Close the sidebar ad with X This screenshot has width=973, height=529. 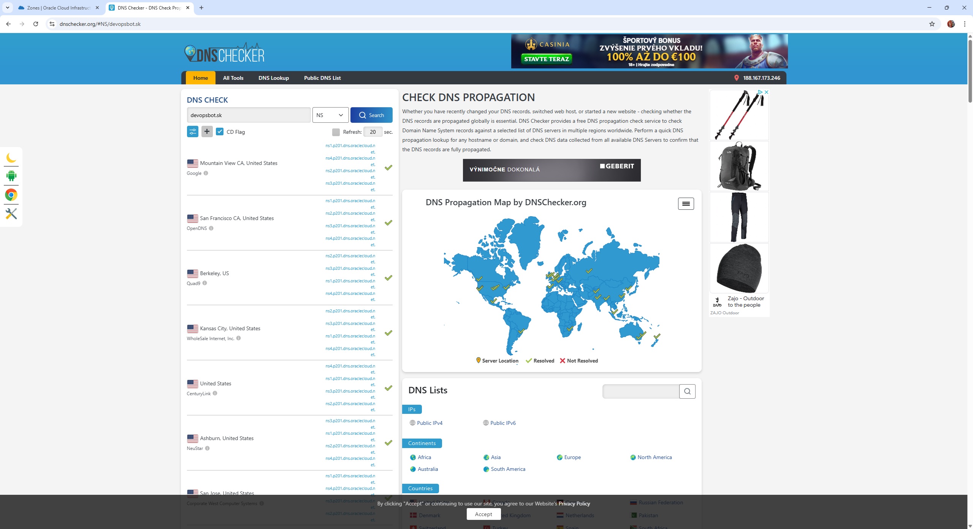(767, 92)
